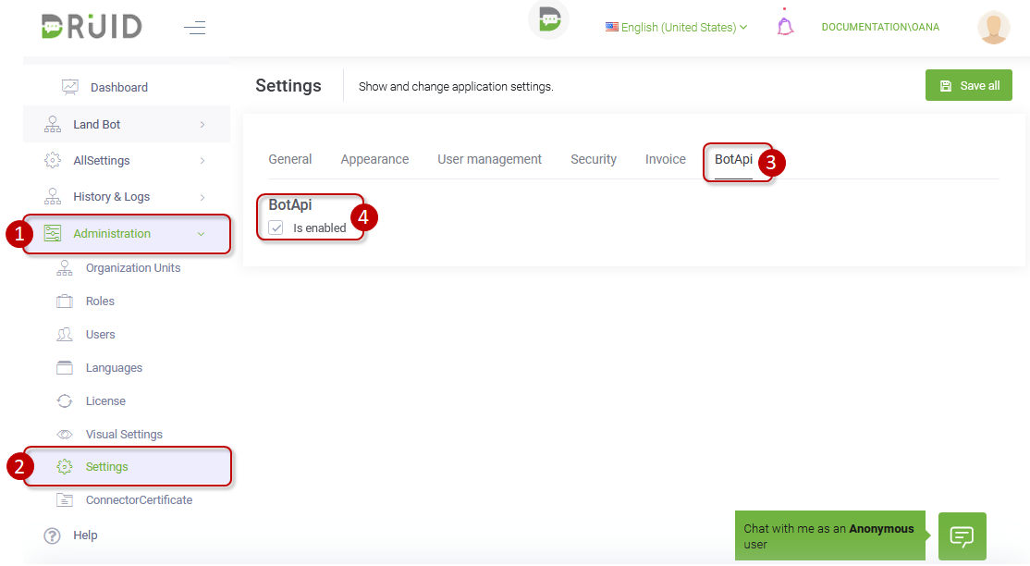The height and width of the screenshot is (566, 1030).
Task: Click the License refresh icon
Action: pyautogui.click(x=65, y=401)
